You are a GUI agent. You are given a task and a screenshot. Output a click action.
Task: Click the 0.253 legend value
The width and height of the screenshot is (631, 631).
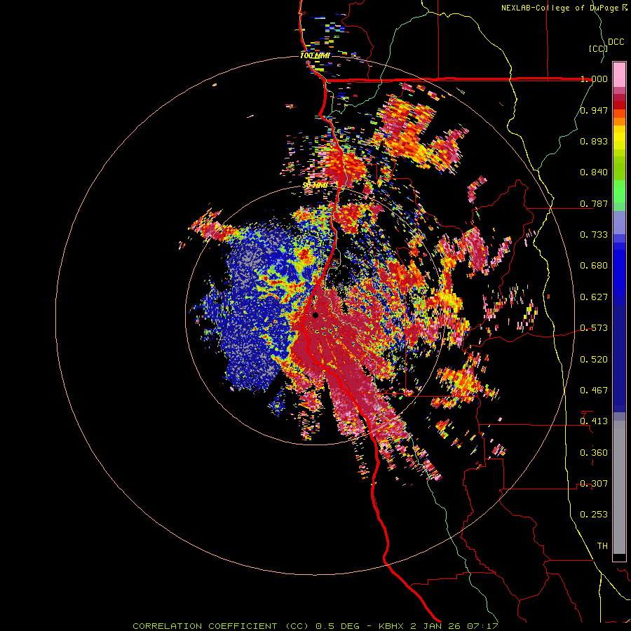594,515
